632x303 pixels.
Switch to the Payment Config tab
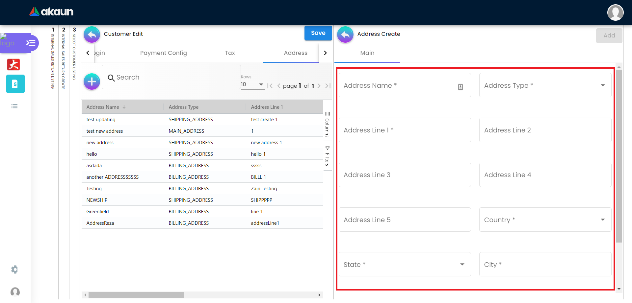coord(163,53)
